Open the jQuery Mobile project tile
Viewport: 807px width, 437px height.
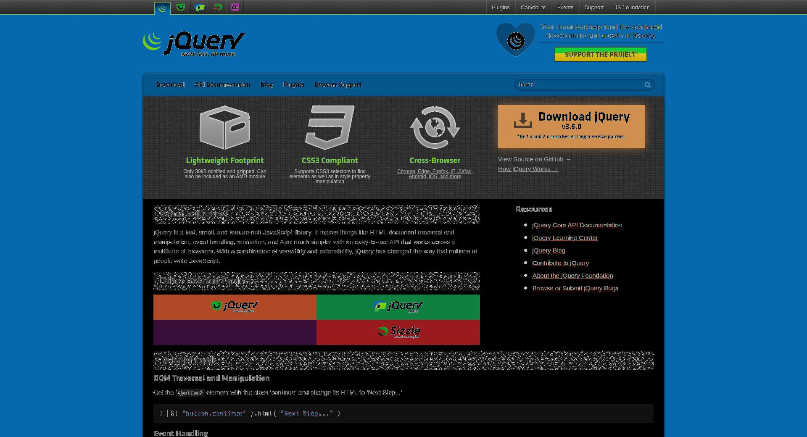click(x=398, y=307)
